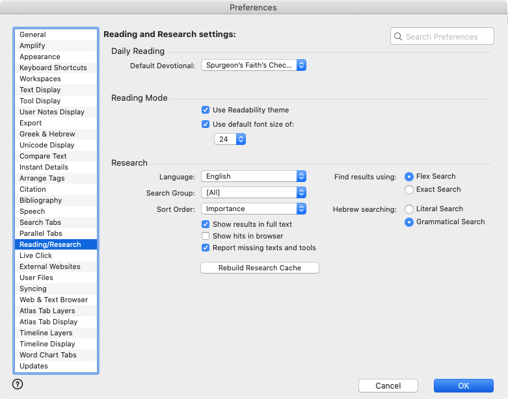This screenshot has height=399, width=508.
Task: Expand the Language dropdown
Action: [254, 176]
